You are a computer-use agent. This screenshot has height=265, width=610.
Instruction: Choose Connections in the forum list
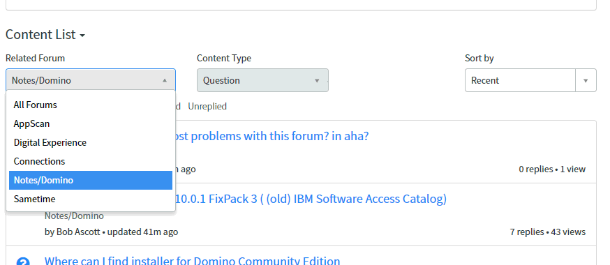tap(91, 161)
